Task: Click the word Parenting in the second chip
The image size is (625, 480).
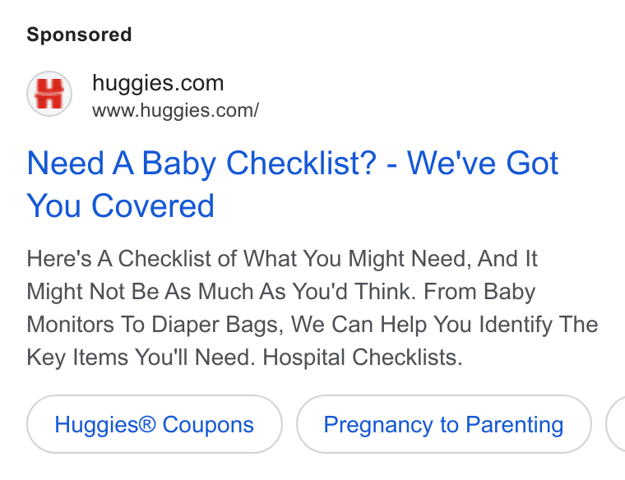Action: point(515,425)
